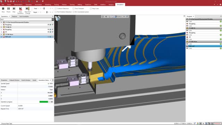222x125 pixels.
Task: Click the roughing icon in operation row 1
Action: tap(4, 25)
